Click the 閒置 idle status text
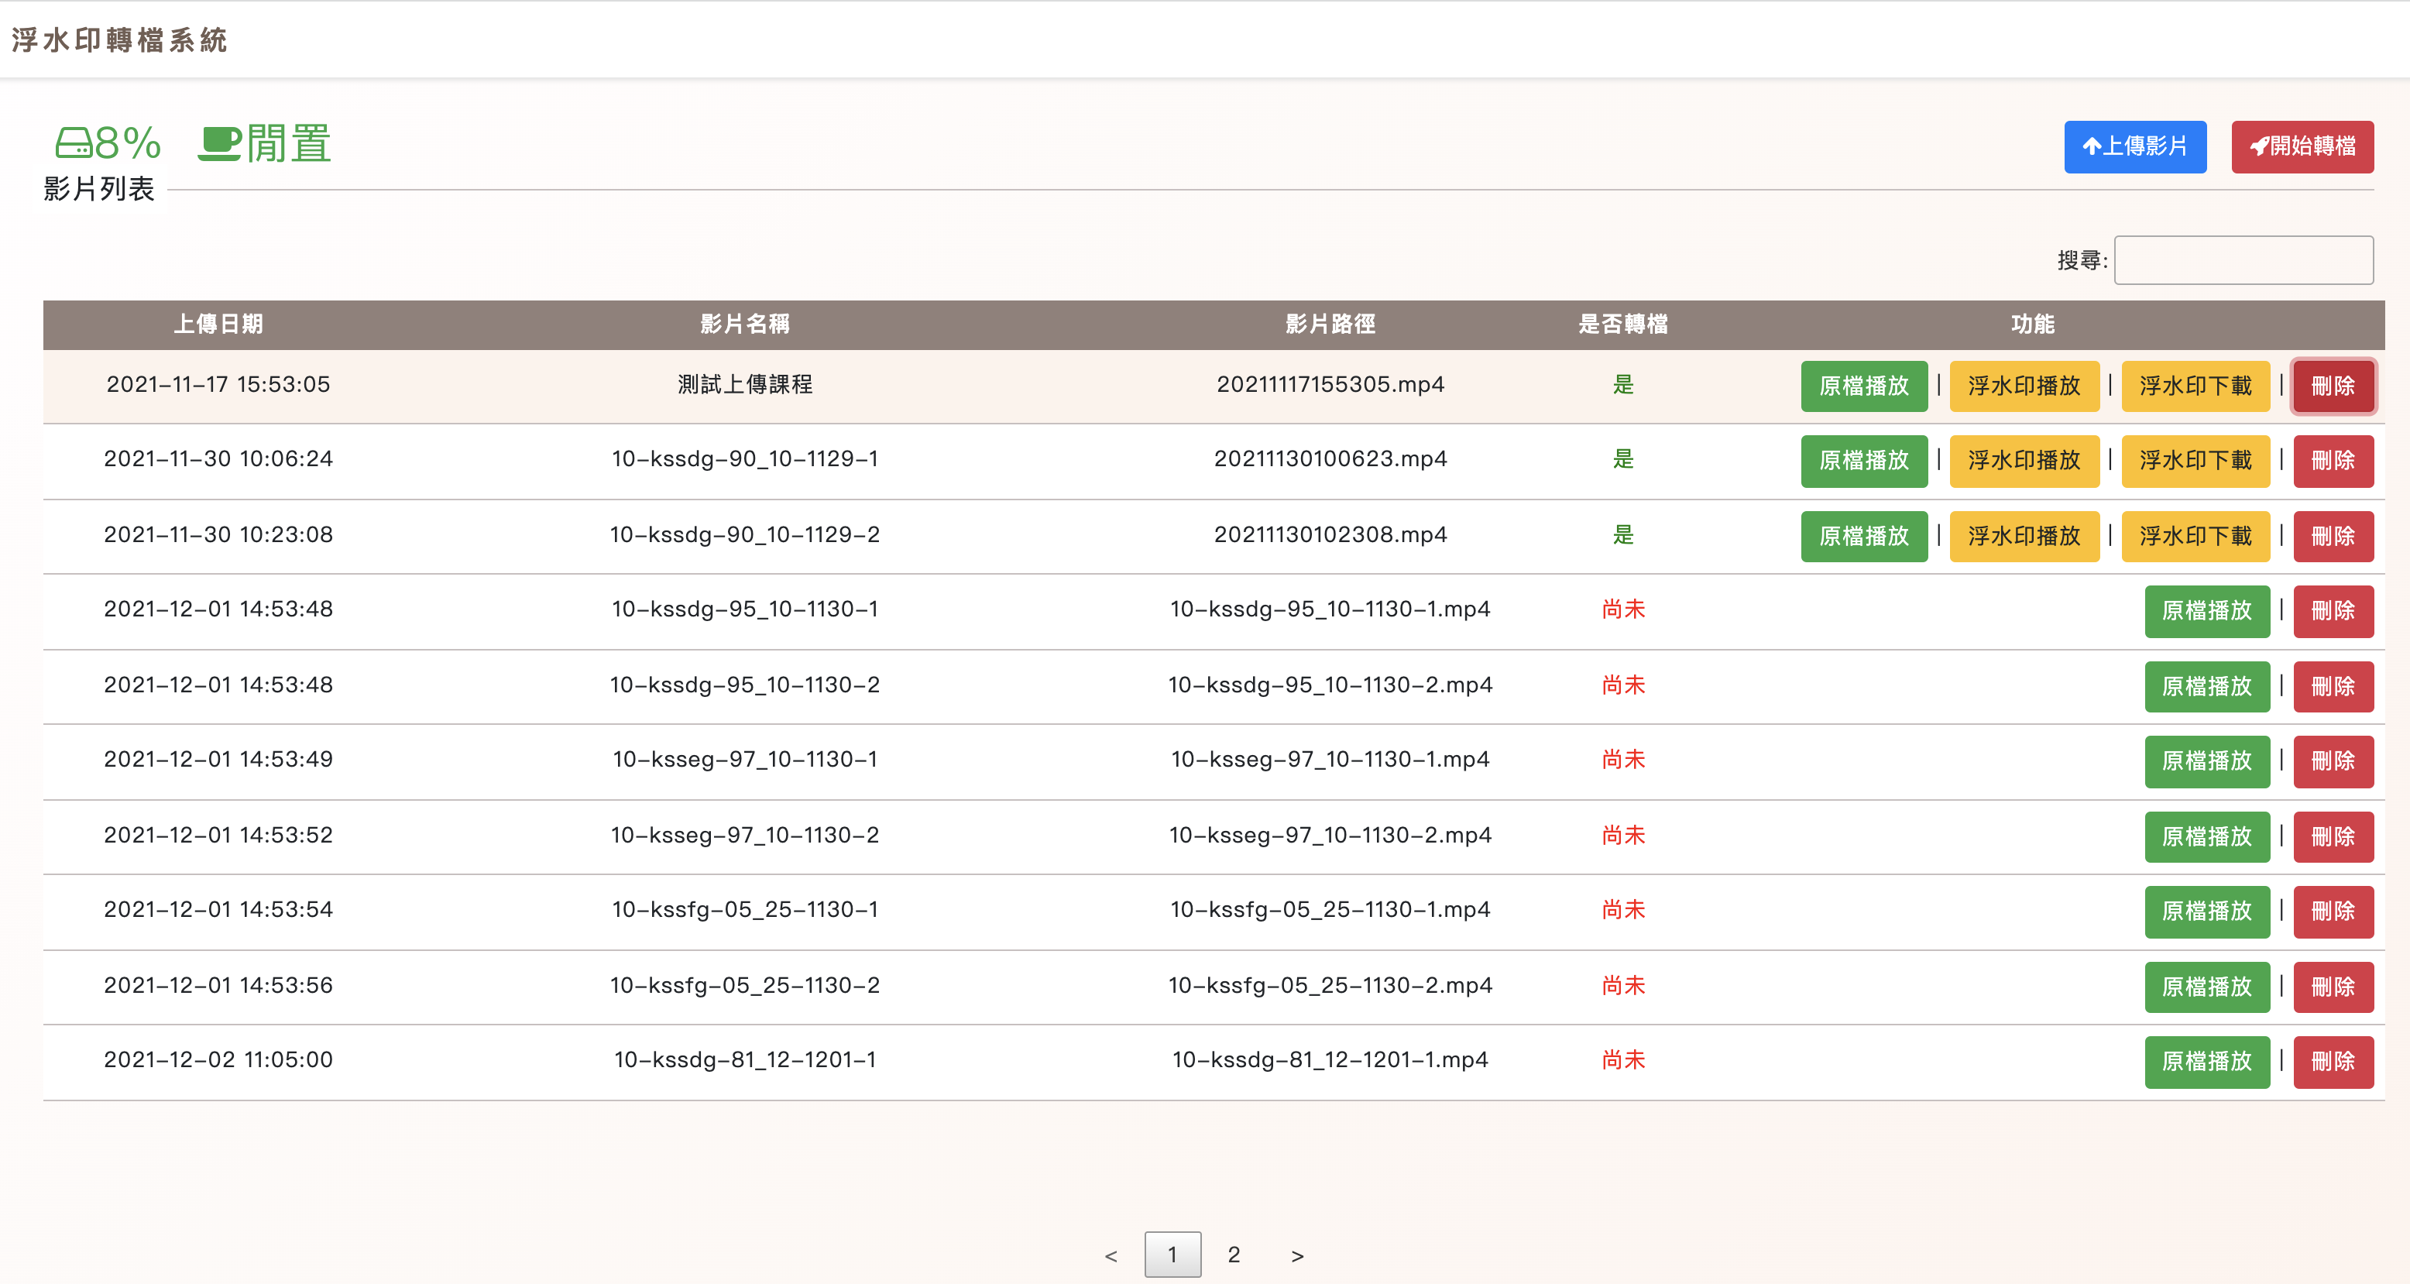This screenshot has width=2410, height=1284. tap(289, 144)
